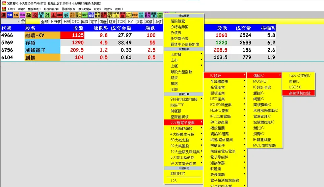Select the 123 custom group entry
This screenshot has width=324, height=187.
click(184, 181)
